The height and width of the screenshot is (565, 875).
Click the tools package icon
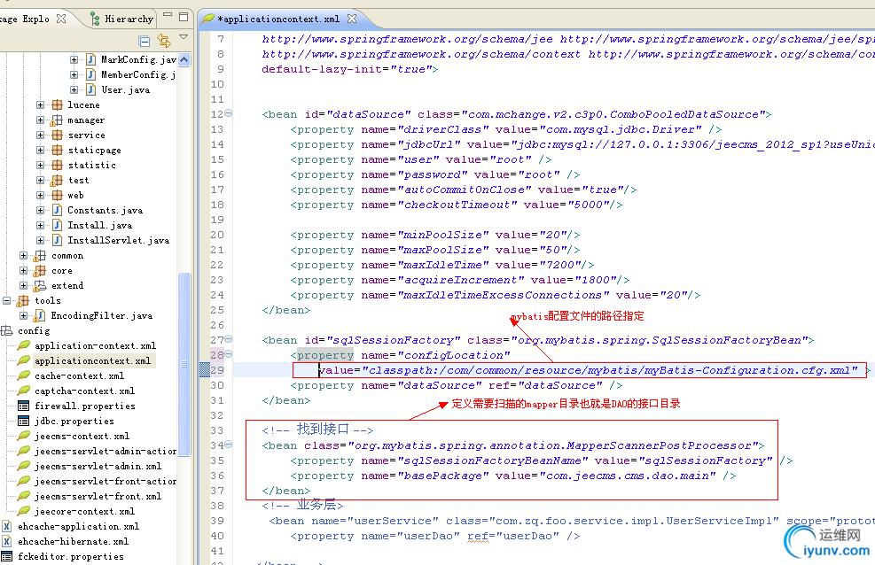click(x=23, y=300)
